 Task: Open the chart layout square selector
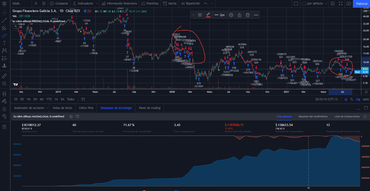click(x=296, y=3)
